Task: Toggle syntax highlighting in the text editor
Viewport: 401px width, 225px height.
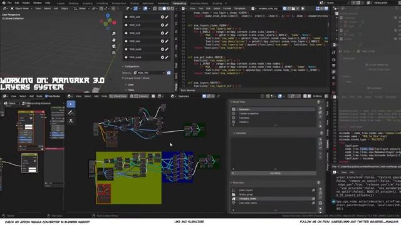Action: pos(326,8)
